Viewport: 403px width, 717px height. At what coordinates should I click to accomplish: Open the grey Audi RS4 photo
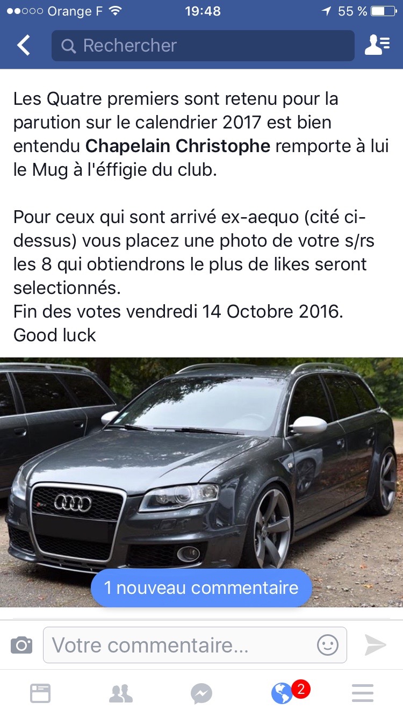201,482
